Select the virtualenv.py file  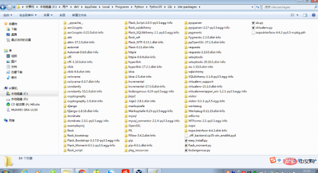[262, 28]
